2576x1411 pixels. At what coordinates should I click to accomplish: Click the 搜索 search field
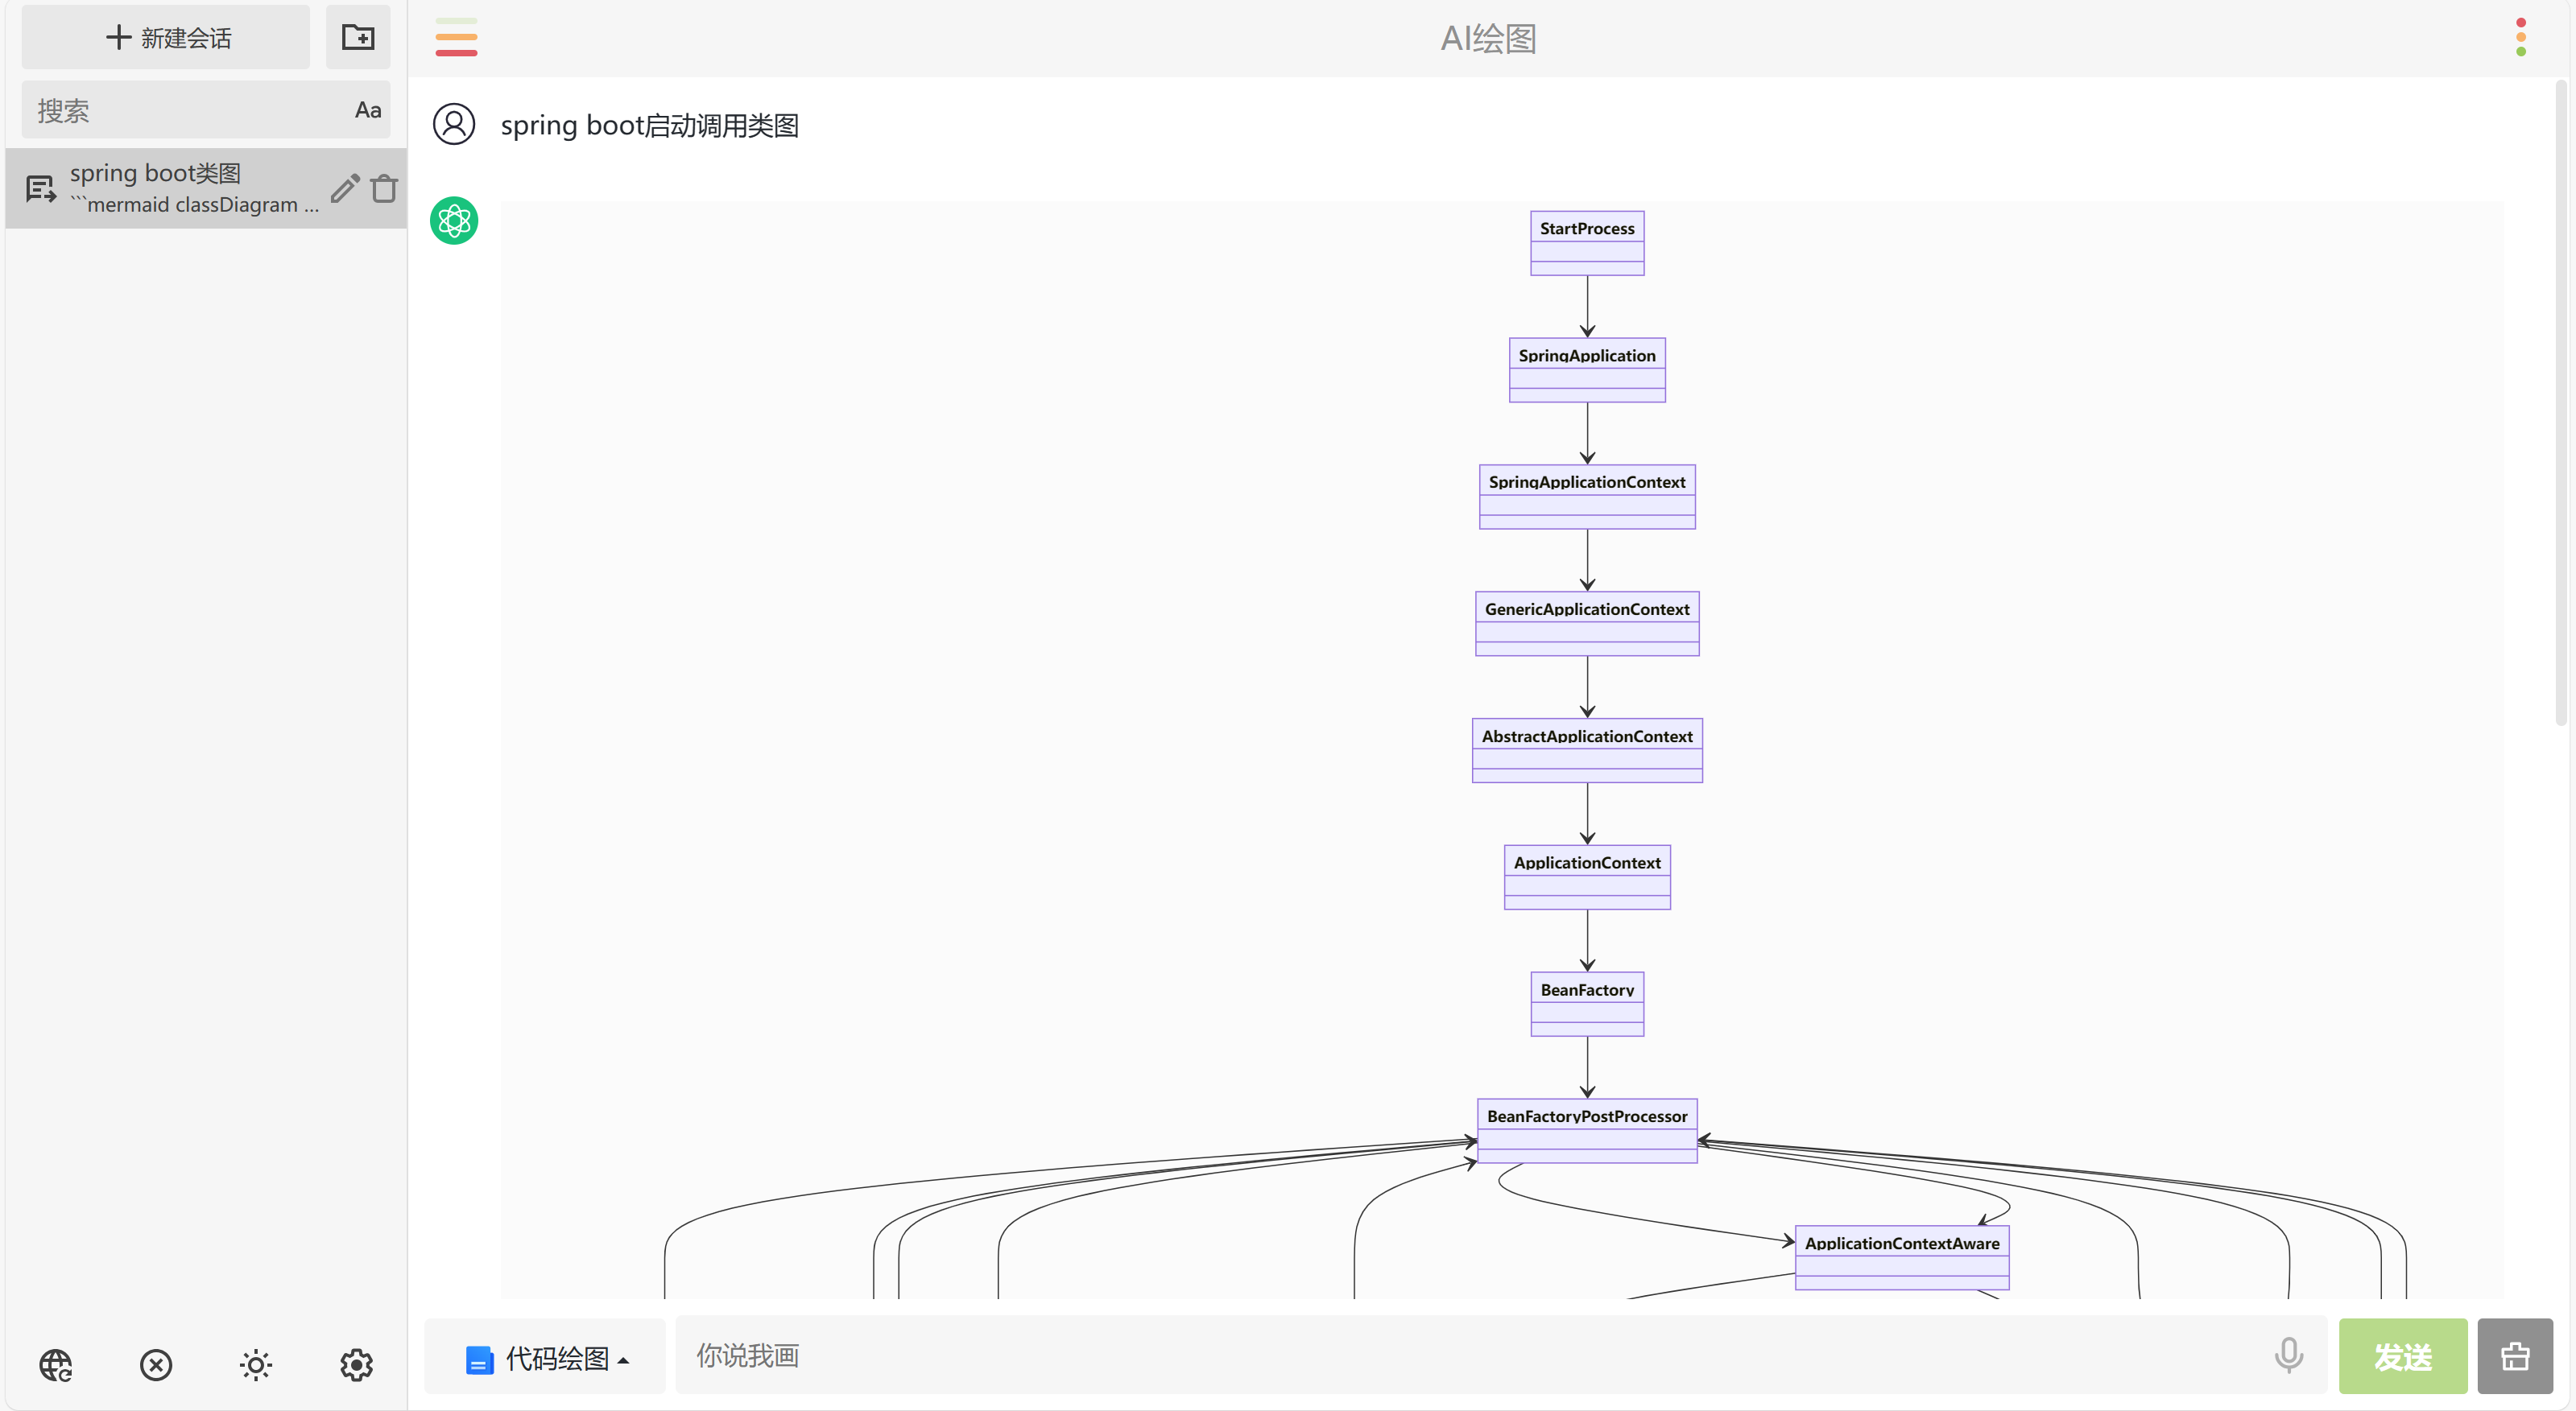point(180,110)
